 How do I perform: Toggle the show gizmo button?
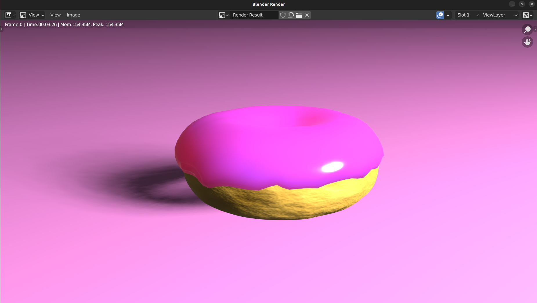pos(440,15)
